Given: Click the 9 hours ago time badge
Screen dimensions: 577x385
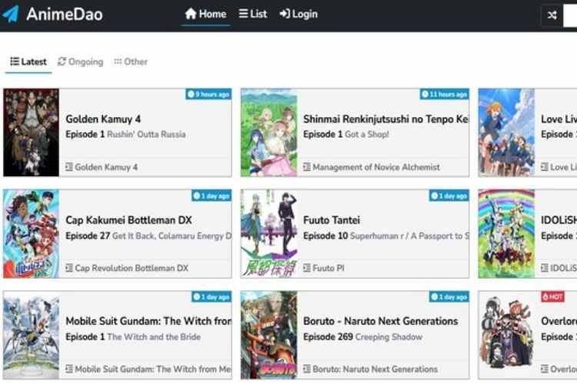Looking at the screenshot, I should pos(208,94).
